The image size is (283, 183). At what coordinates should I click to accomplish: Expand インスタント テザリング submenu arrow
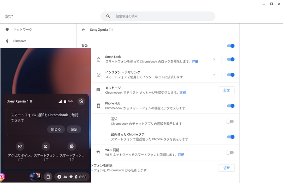pyautogui.click(x=214, y=75)
